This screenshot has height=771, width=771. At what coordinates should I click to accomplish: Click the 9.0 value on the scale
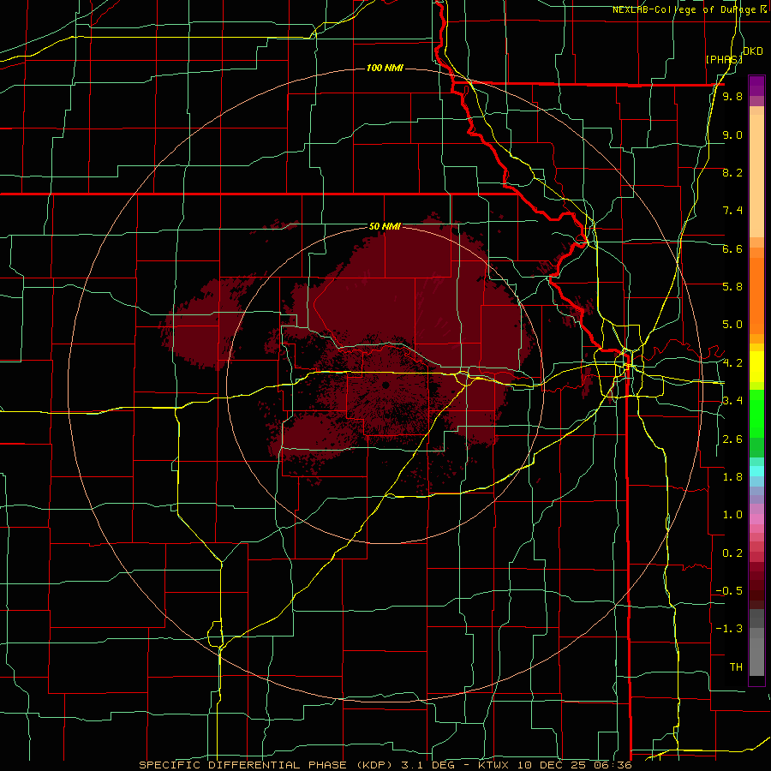(x=732, y=134)
